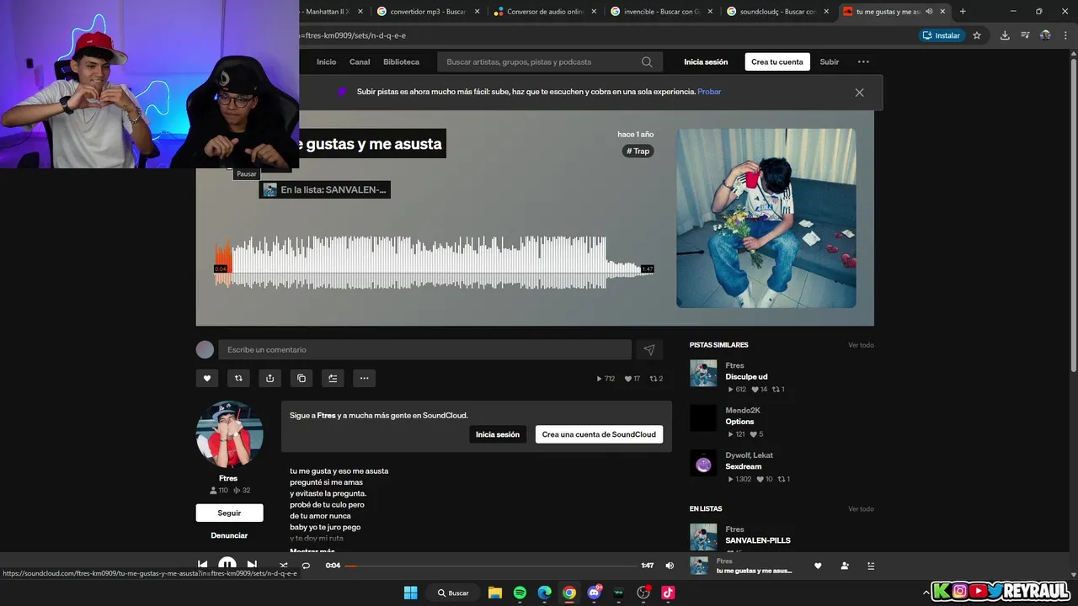Skip to next track in player bar

tap(252, 565)
